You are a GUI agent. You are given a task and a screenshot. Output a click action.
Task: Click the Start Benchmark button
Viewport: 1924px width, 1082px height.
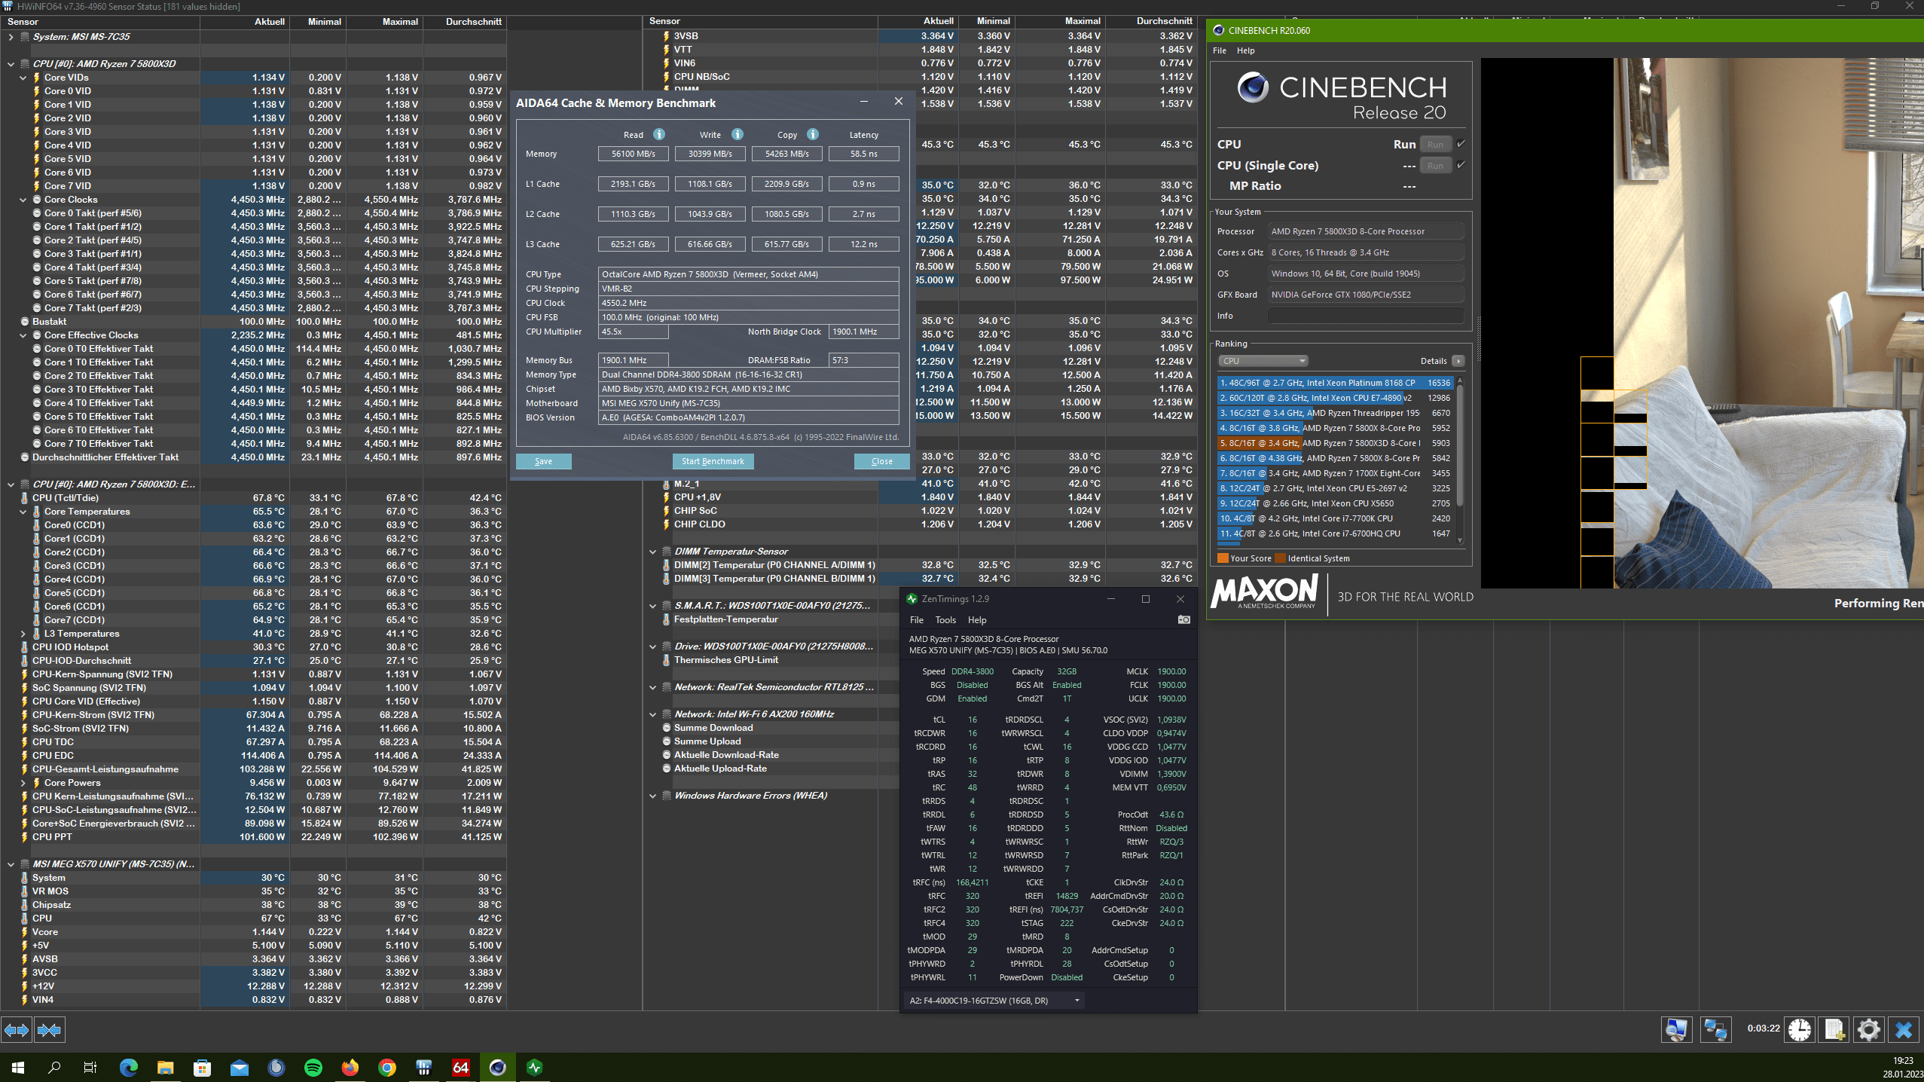(x=712, y=461)
